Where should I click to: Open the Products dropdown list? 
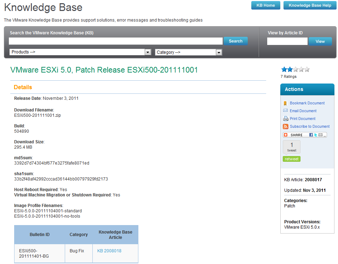coord(80,52)
